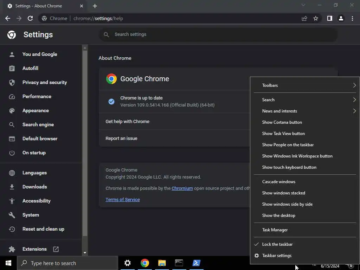Open Report an issue row
Viewport: 360px width, 270px height.
174,139
